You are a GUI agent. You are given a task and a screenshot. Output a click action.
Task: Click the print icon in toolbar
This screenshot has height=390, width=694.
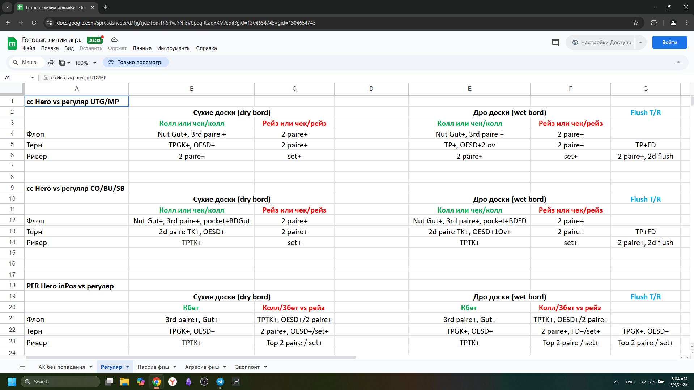[x=51, y=63]
